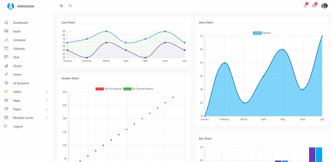The height and width of the screenshot is (162, 332).
Task: Click the search magnifier in the top bar
Action: click(x=70, y=6)
